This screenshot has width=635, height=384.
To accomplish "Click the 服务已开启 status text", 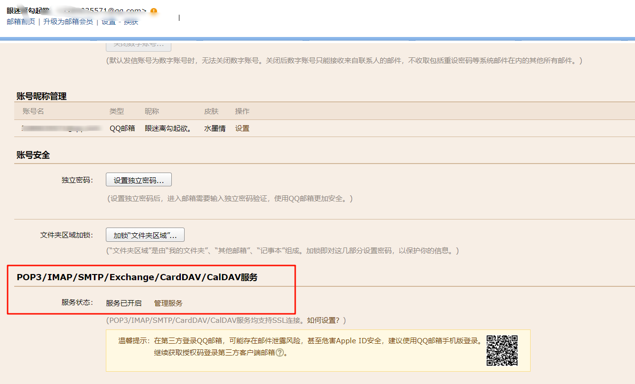I will [123, 303].
